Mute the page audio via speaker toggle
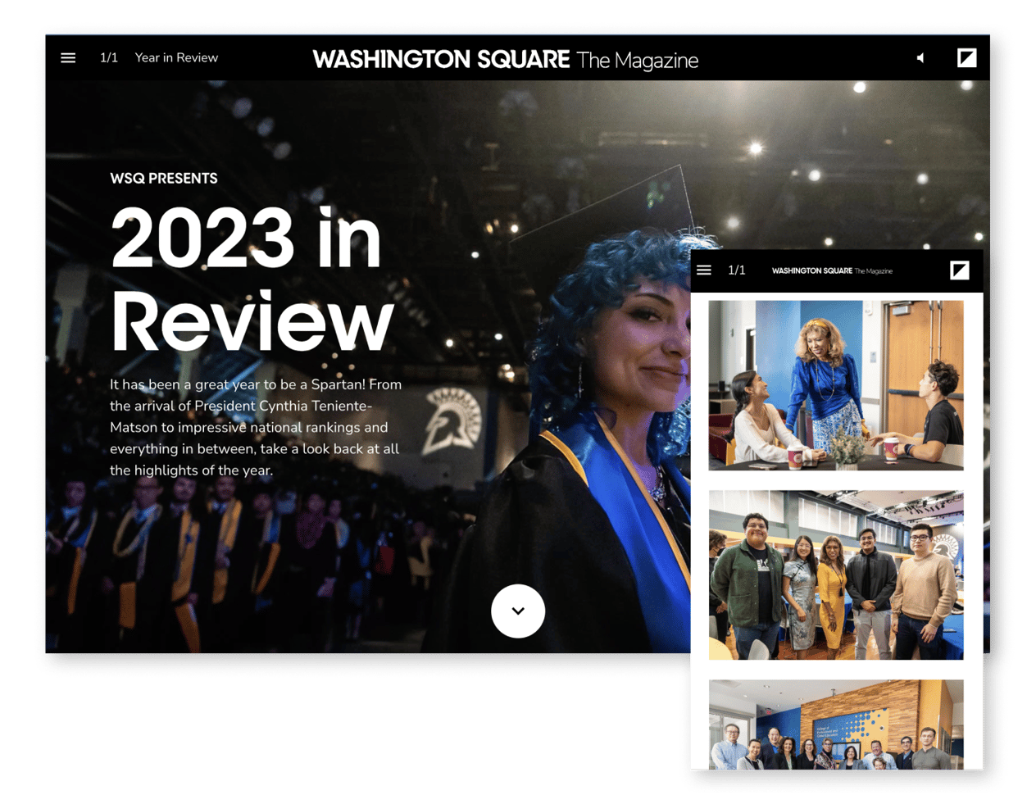1036x804 pixels. pos(920,57)
